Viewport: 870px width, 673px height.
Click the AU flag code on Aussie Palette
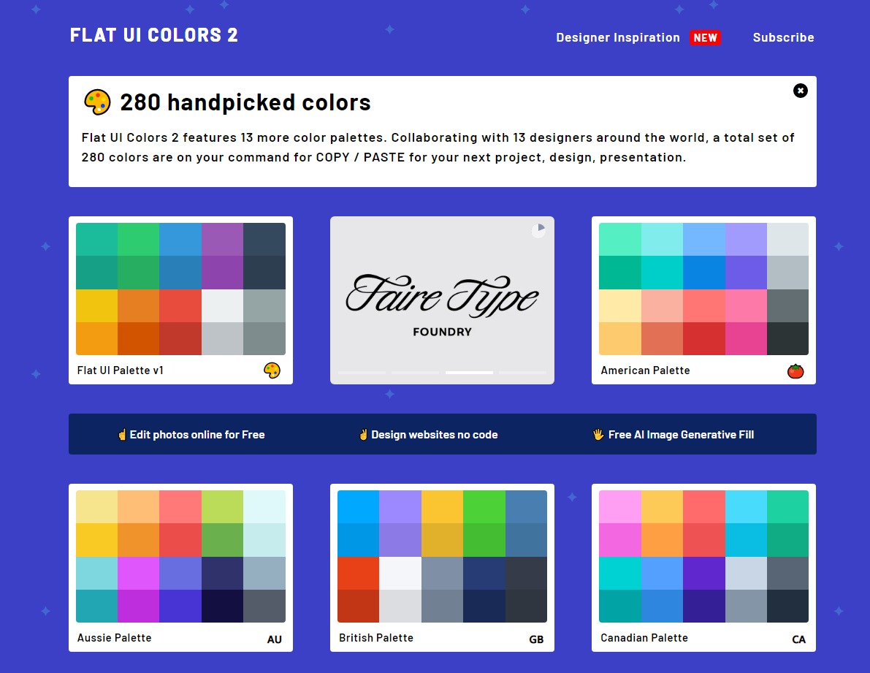click(274, 639)
